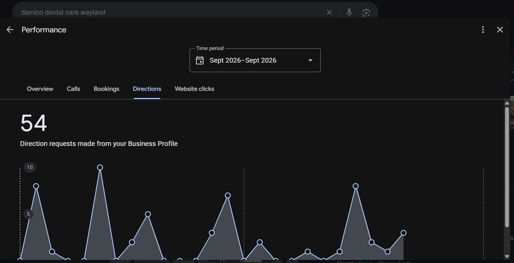Select the Directions tab
This screenshot has width=514, height=263.
147,89
